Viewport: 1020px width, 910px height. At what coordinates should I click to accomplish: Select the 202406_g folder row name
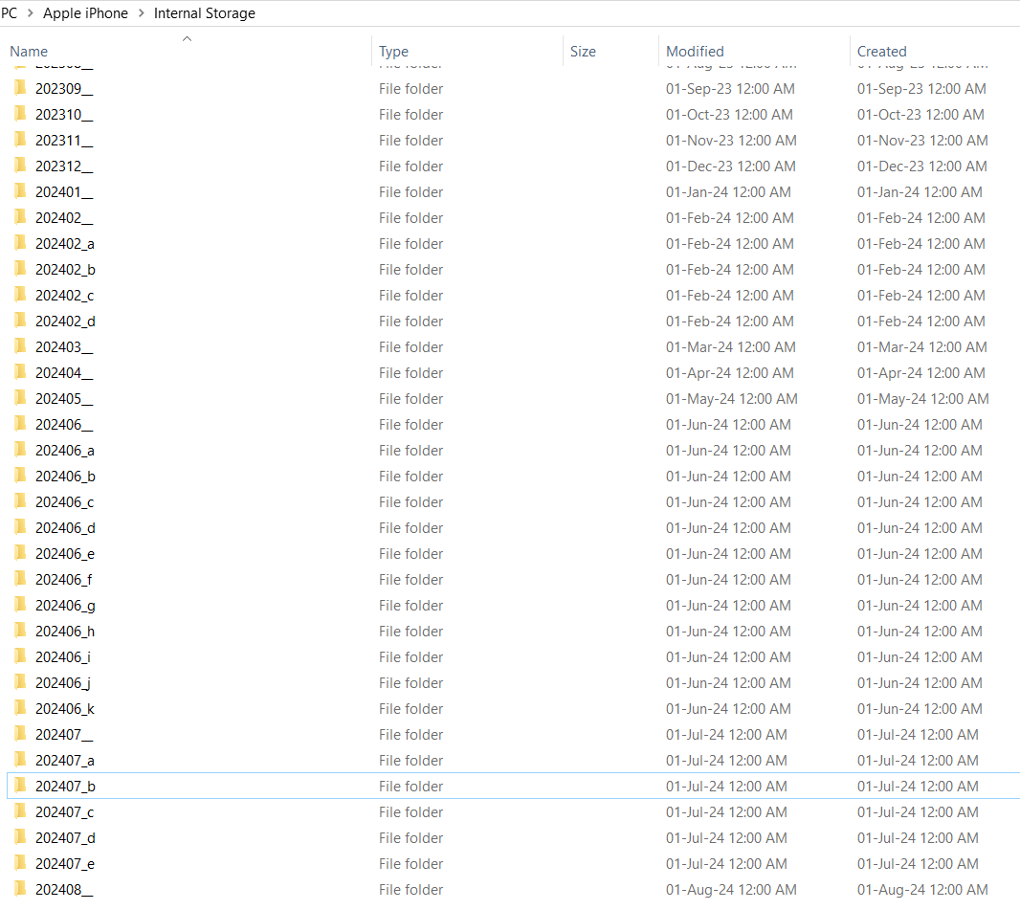coord(65,605)
